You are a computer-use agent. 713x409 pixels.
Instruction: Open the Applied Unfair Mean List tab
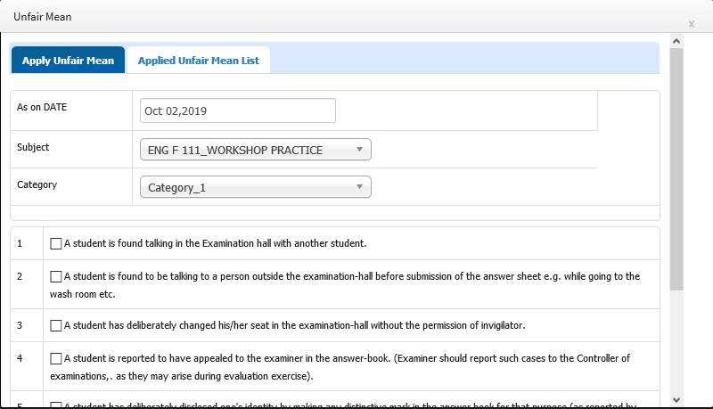pyautogui.click(x=198, y=60)
